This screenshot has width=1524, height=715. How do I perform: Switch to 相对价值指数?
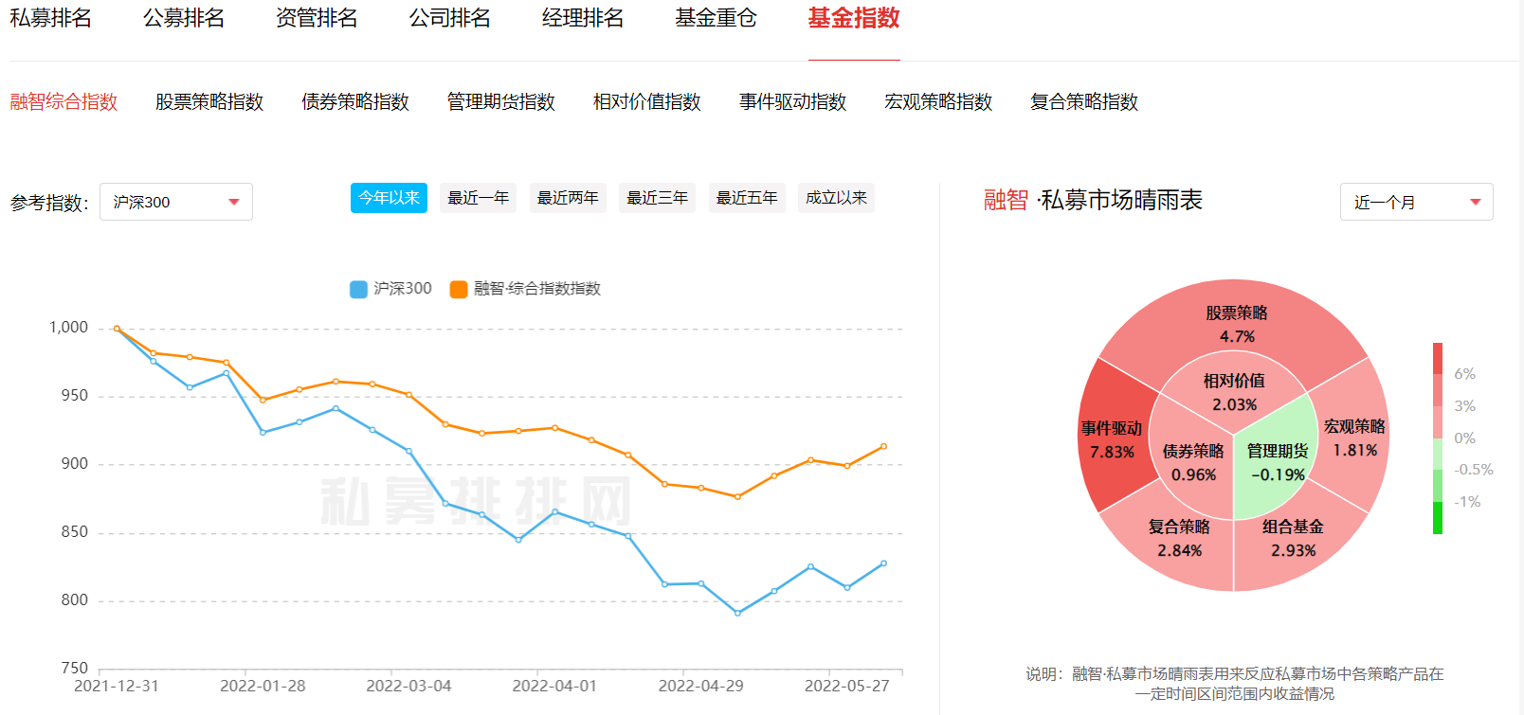pos(647,101)
